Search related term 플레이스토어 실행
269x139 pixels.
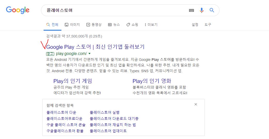pos(105,113)
